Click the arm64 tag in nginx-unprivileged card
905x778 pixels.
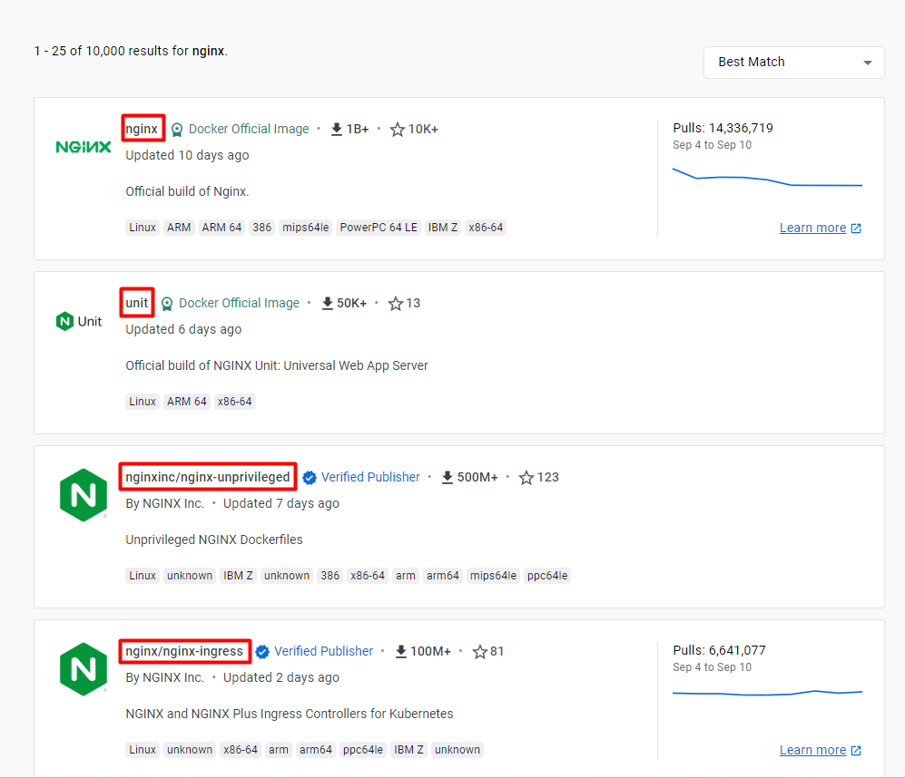[443, 576]
